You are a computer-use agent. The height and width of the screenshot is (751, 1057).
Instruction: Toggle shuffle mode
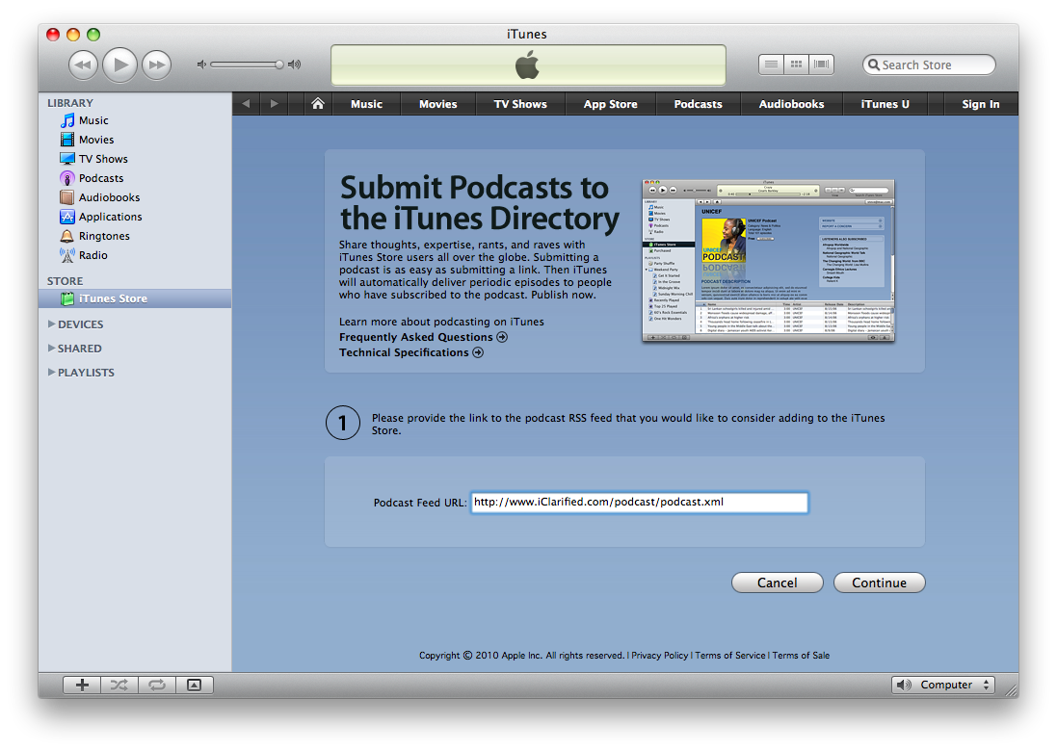[119, 686]
